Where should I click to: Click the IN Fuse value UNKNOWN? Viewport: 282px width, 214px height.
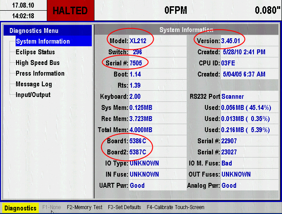[144, 174]
